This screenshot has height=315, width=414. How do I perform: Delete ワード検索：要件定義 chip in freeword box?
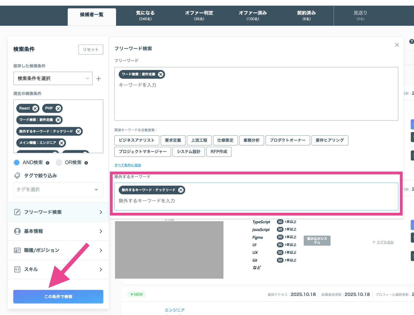coord(161,74)
